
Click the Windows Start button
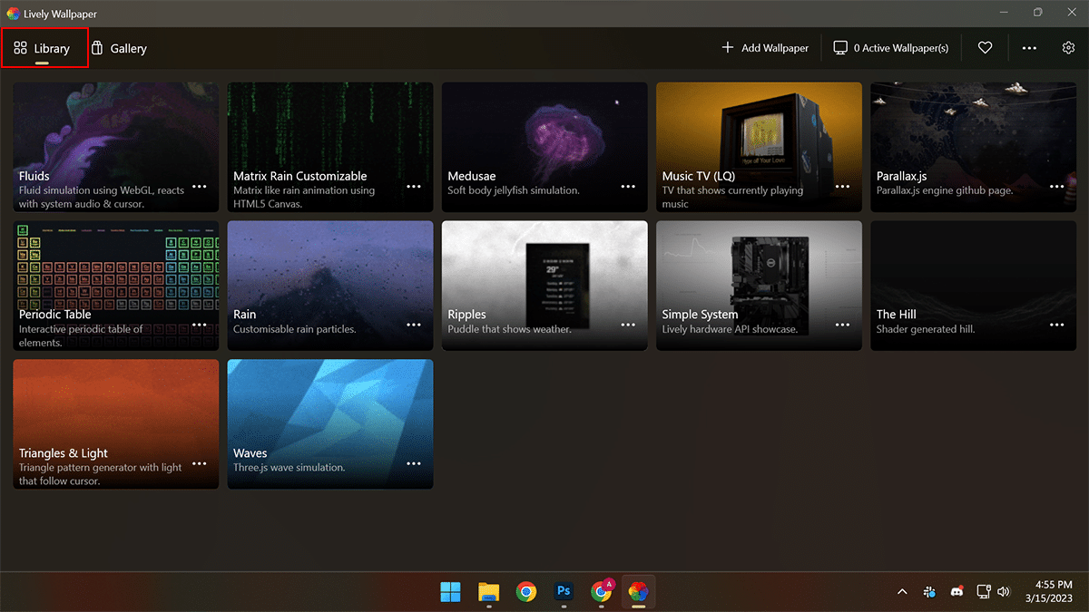450,592
